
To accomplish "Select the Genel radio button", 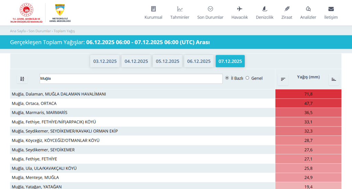I will [247, 78].
